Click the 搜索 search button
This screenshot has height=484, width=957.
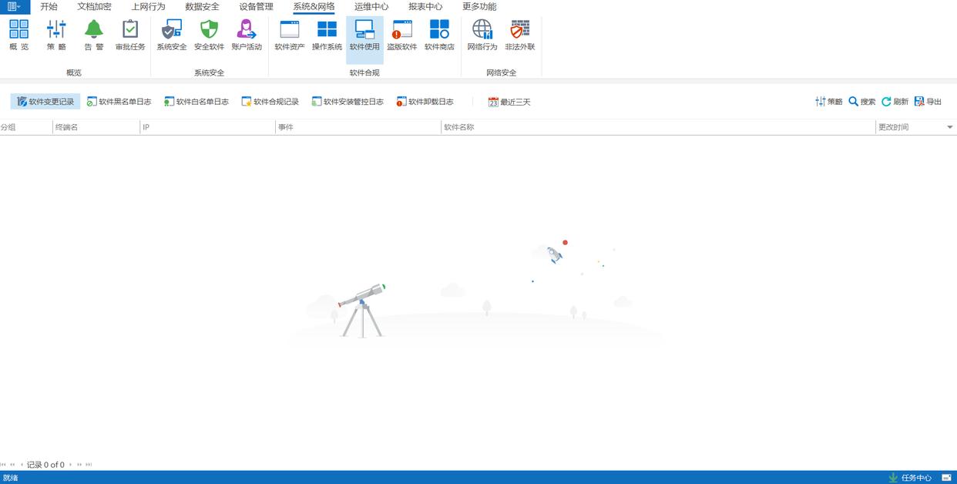862,102
